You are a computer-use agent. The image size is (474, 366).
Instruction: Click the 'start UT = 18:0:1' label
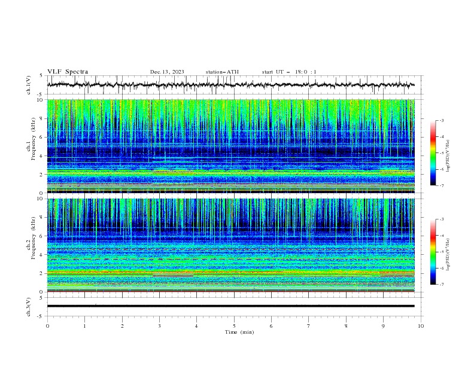click(x=289, y=72)
